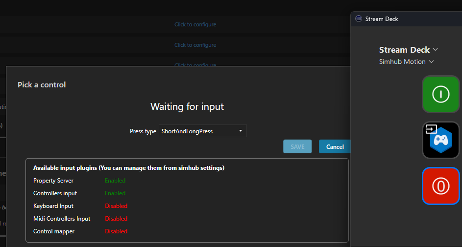Click the Controllers input plugin label
This screenshot has width=462, height=247.
[x=55, y=193]
